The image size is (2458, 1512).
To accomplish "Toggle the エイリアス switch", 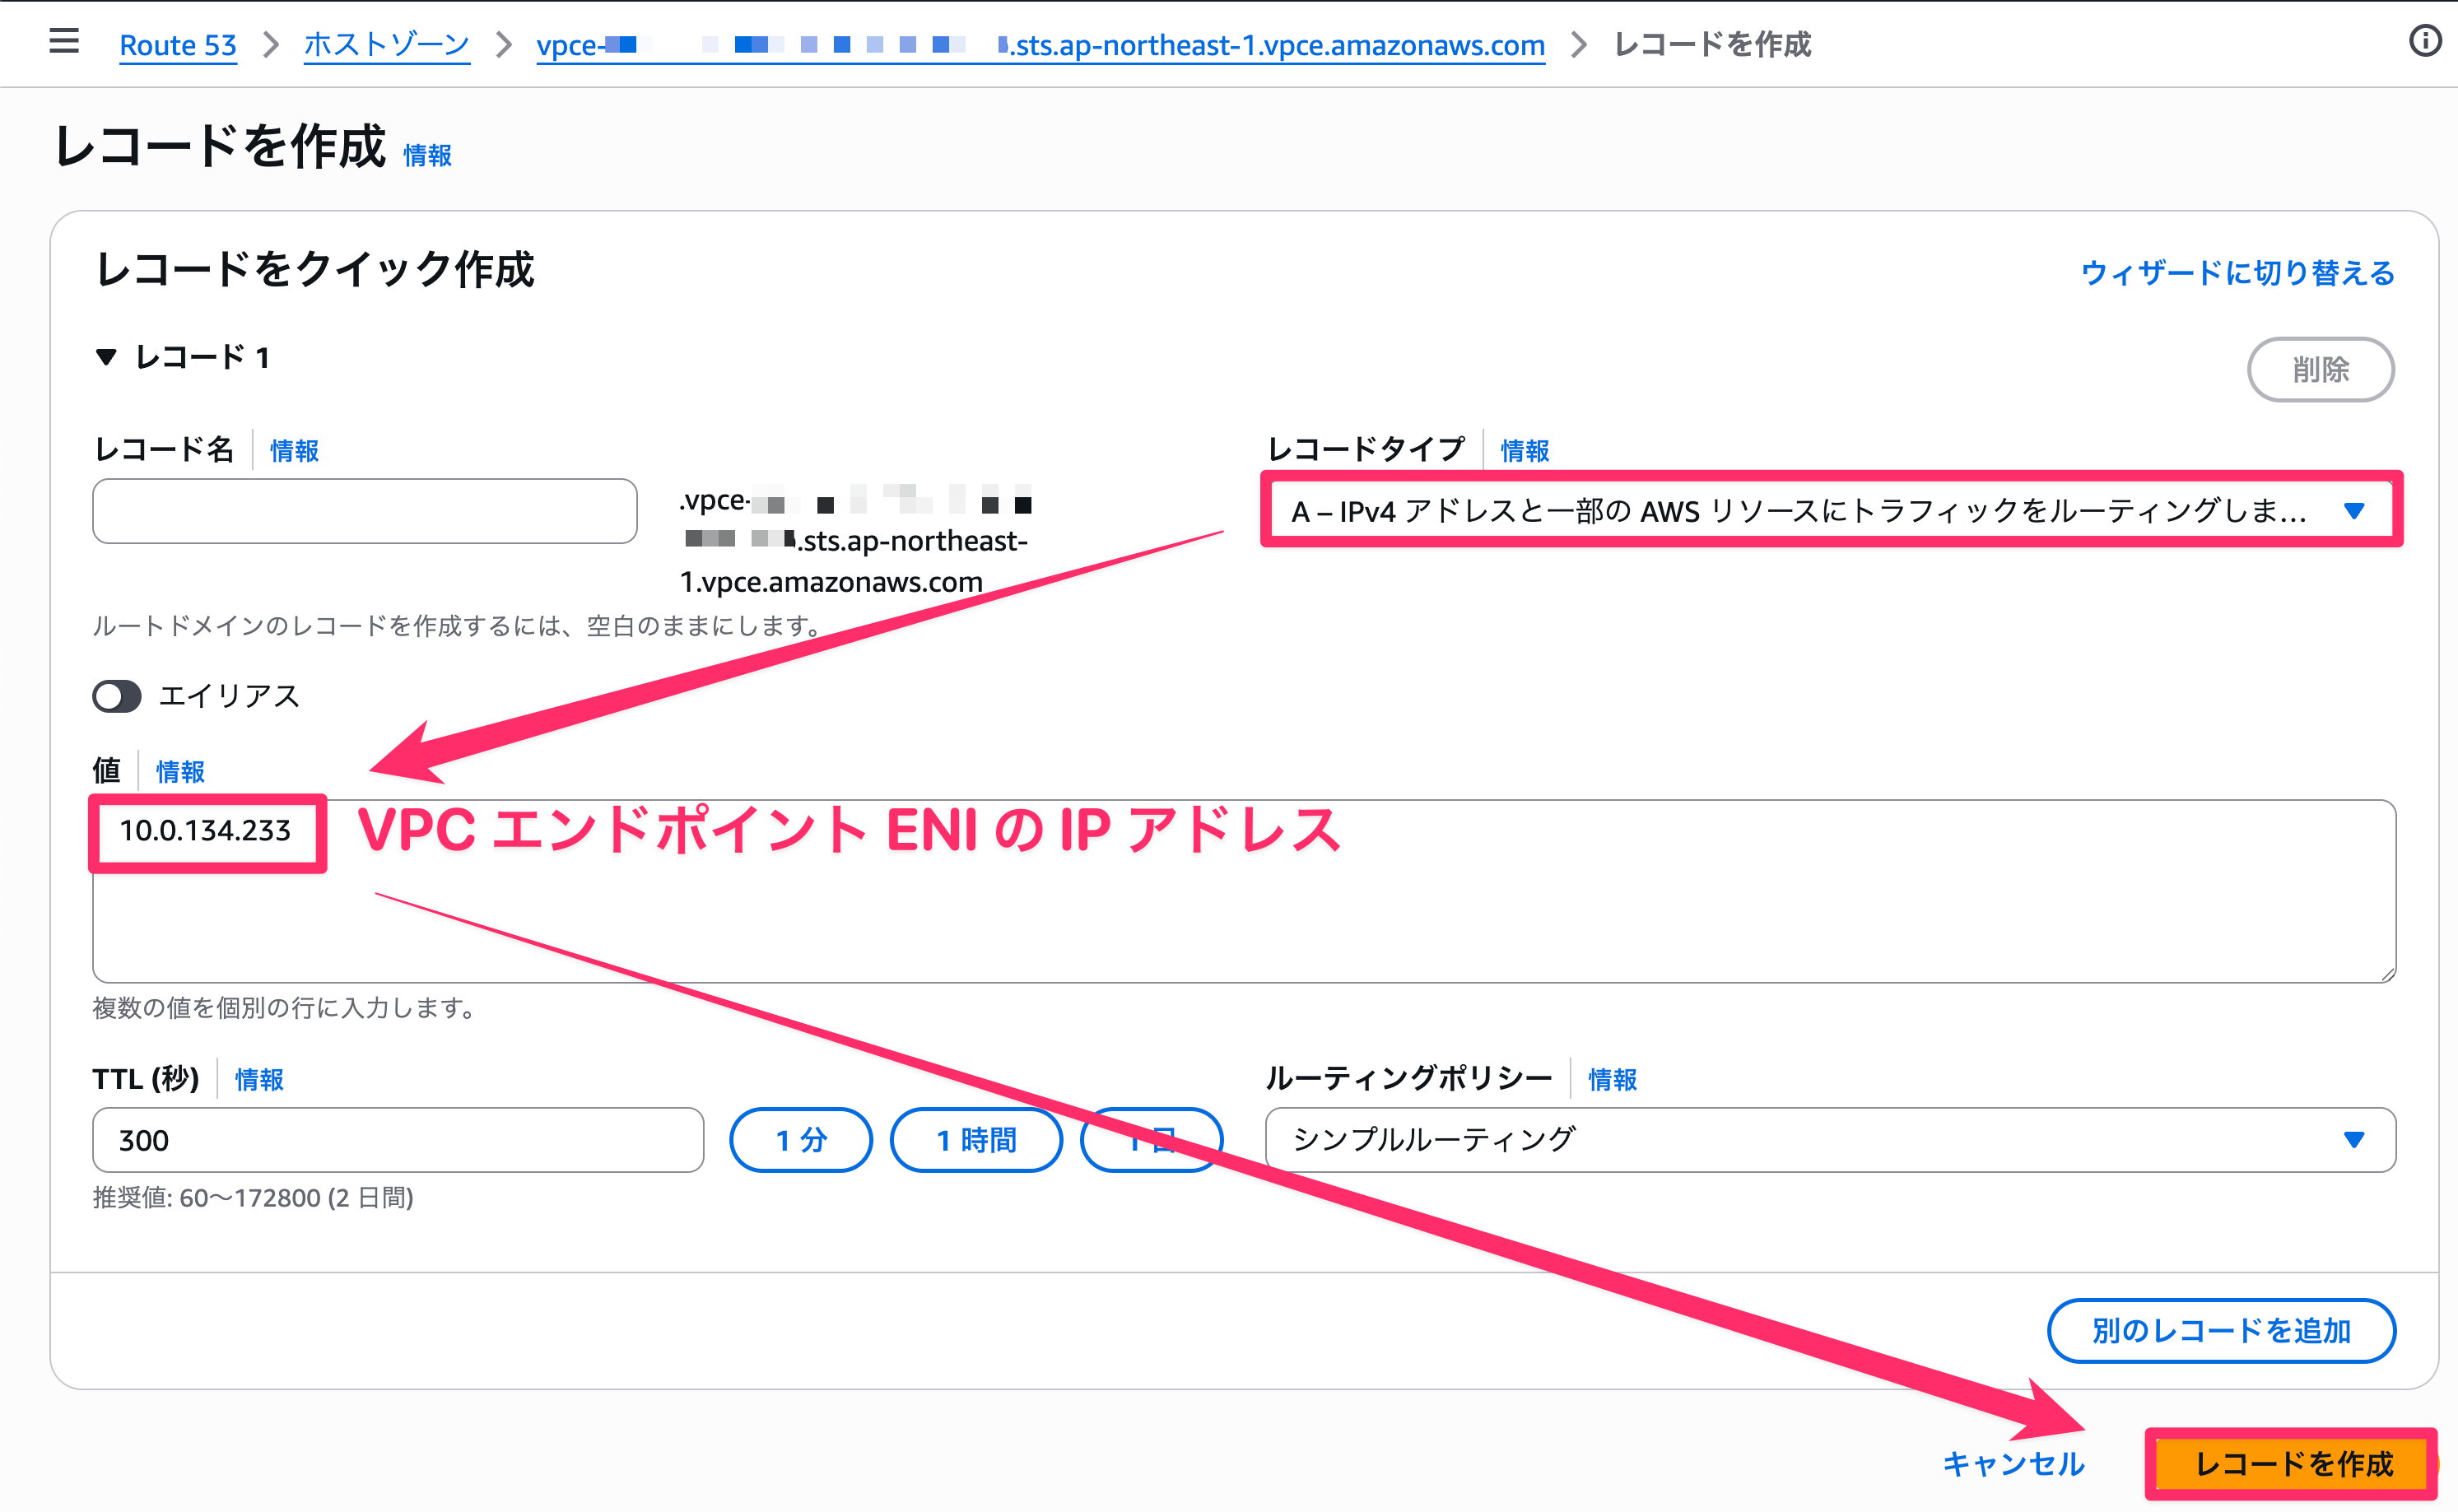I will 117,696.
